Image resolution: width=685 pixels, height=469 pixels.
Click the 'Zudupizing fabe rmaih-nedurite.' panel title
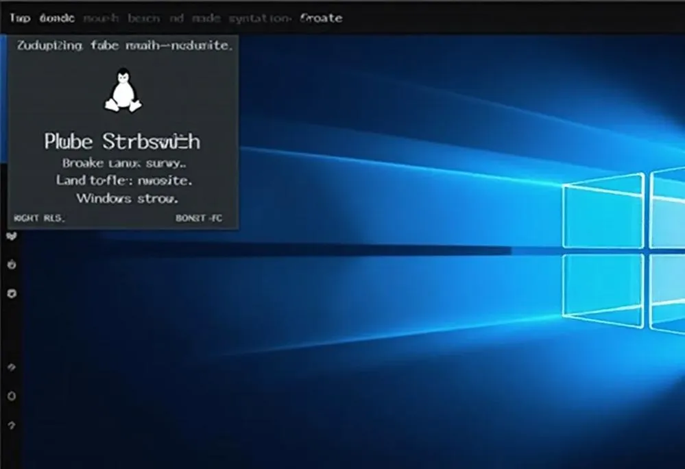125,45
